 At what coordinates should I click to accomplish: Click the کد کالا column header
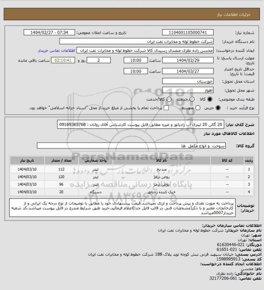tap(227, 160)
